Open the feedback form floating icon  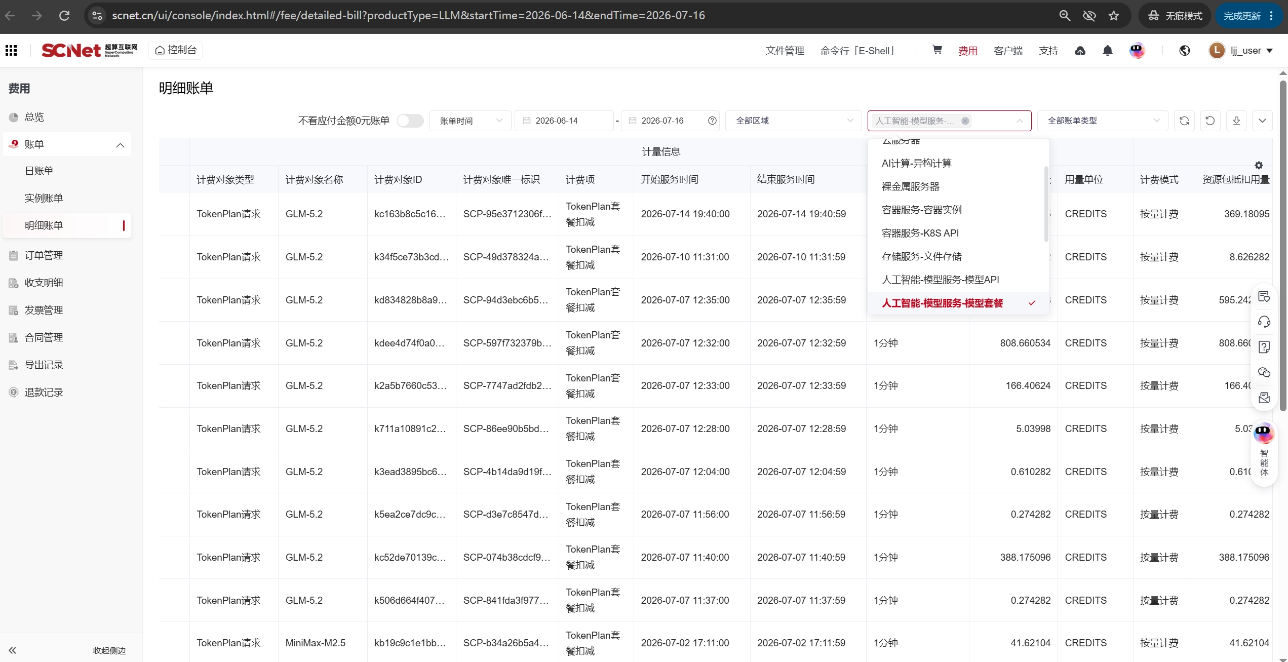point(1264,297)
